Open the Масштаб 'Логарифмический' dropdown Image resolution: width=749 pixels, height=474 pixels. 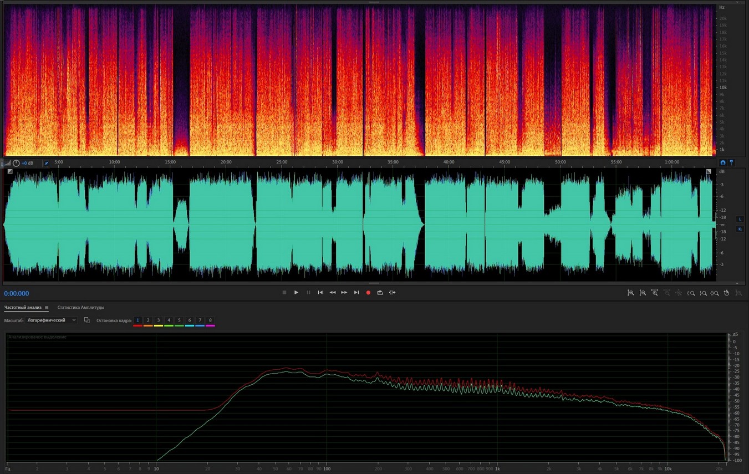pos(52,320)
